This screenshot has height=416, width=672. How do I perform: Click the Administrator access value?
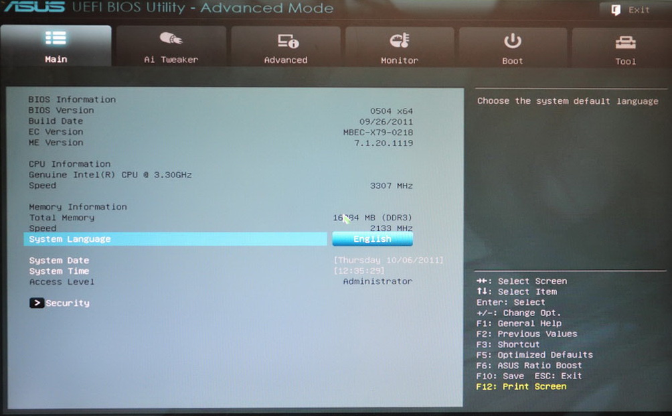coord(377,281)
